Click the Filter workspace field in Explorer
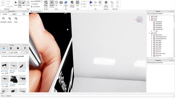This screenshot has height=98, width=175. [160, 14]
